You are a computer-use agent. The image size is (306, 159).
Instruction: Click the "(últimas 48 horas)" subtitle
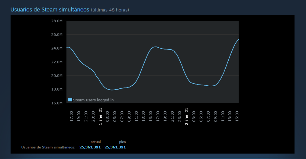pos(110,10)
